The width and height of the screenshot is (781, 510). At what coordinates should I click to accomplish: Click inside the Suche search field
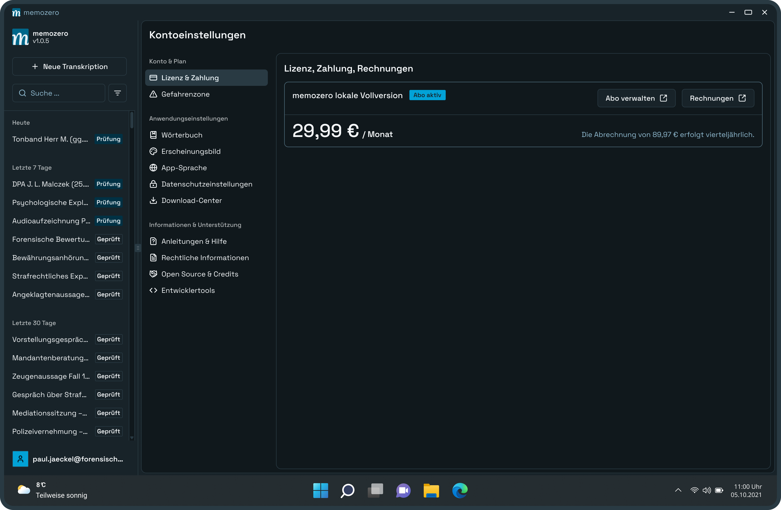pyautogui.click(x=59, y=93)
